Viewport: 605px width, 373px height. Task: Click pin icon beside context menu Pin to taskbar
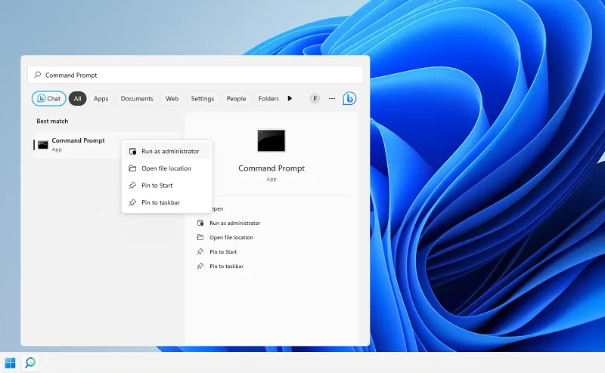[x=132, y=202]
